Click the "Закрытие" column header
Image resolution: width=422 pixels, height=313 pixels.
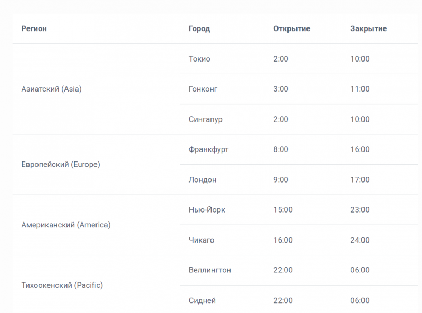pos(368,28)
